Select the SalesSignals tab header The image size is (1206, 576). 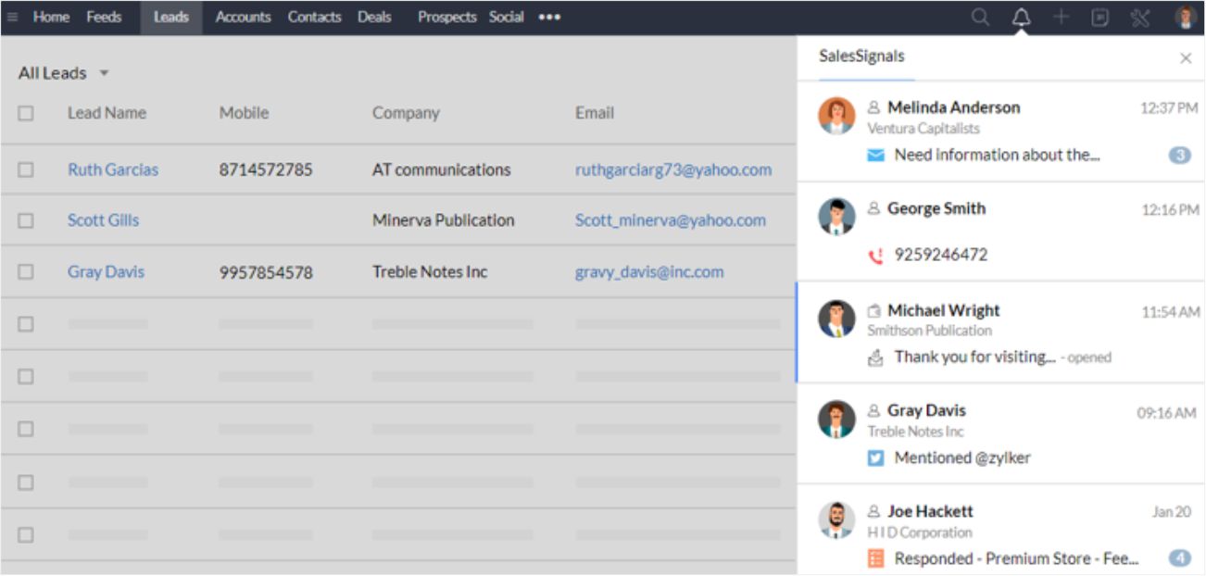(x=861, y=56)
